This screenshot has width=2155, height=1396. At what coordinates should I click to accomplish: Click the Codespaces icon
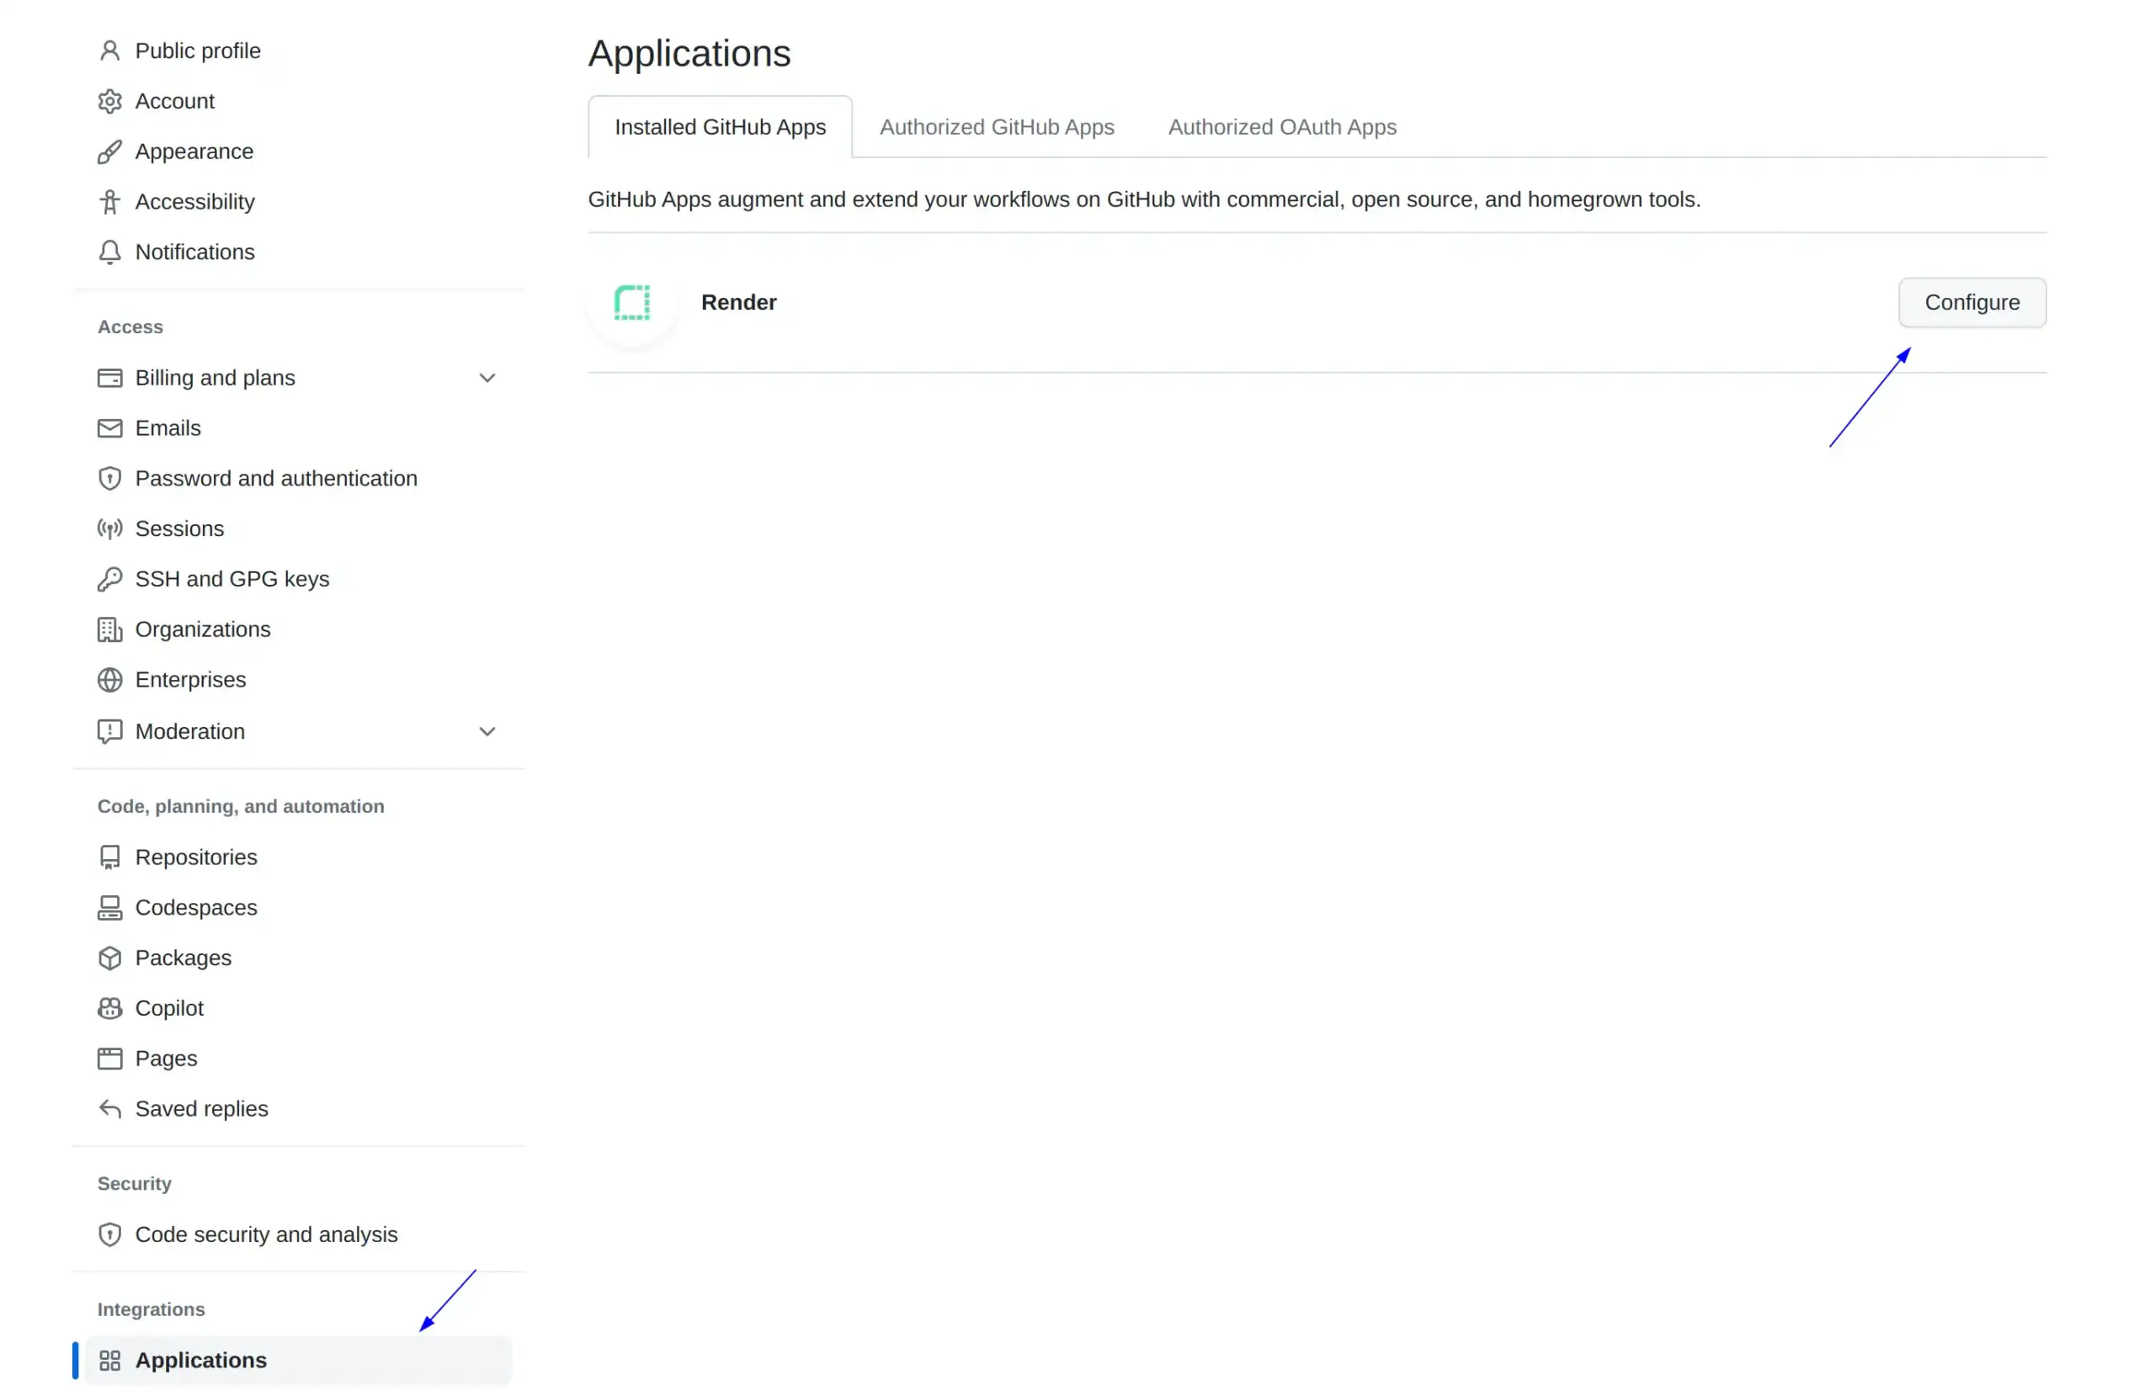tap(109, 908)
